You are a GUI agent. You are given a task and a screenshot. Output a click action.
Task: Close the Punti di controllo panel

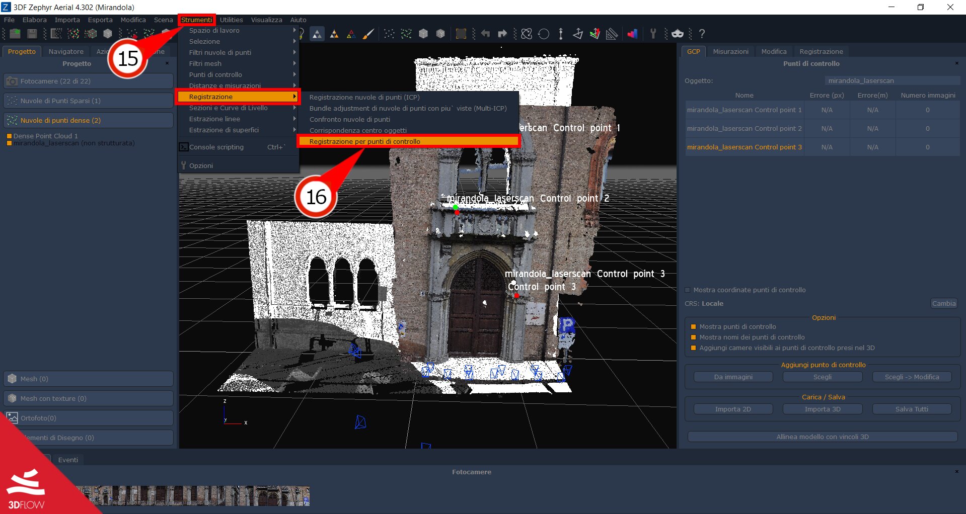pyautogui.click(x=956, y=64)
